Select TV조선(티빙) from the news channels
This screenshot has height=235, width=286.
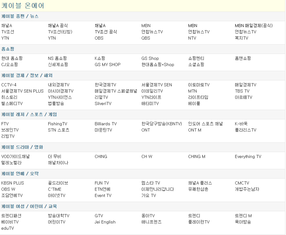click(60, 32)
